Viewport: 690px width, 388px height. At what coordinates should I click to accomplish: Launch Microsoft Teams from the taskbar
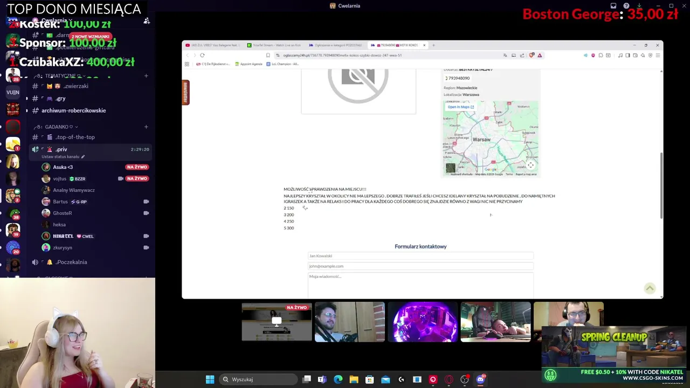[x=322, y=379]
